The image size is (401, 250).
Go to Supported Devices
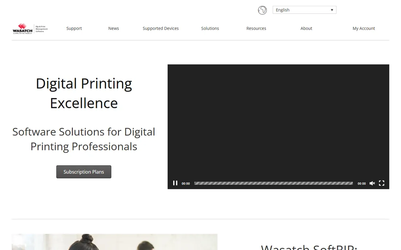(161, 28)
